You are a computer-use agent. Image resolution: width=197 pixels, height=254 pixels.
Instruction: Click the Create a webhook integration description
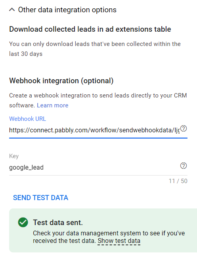98,100
